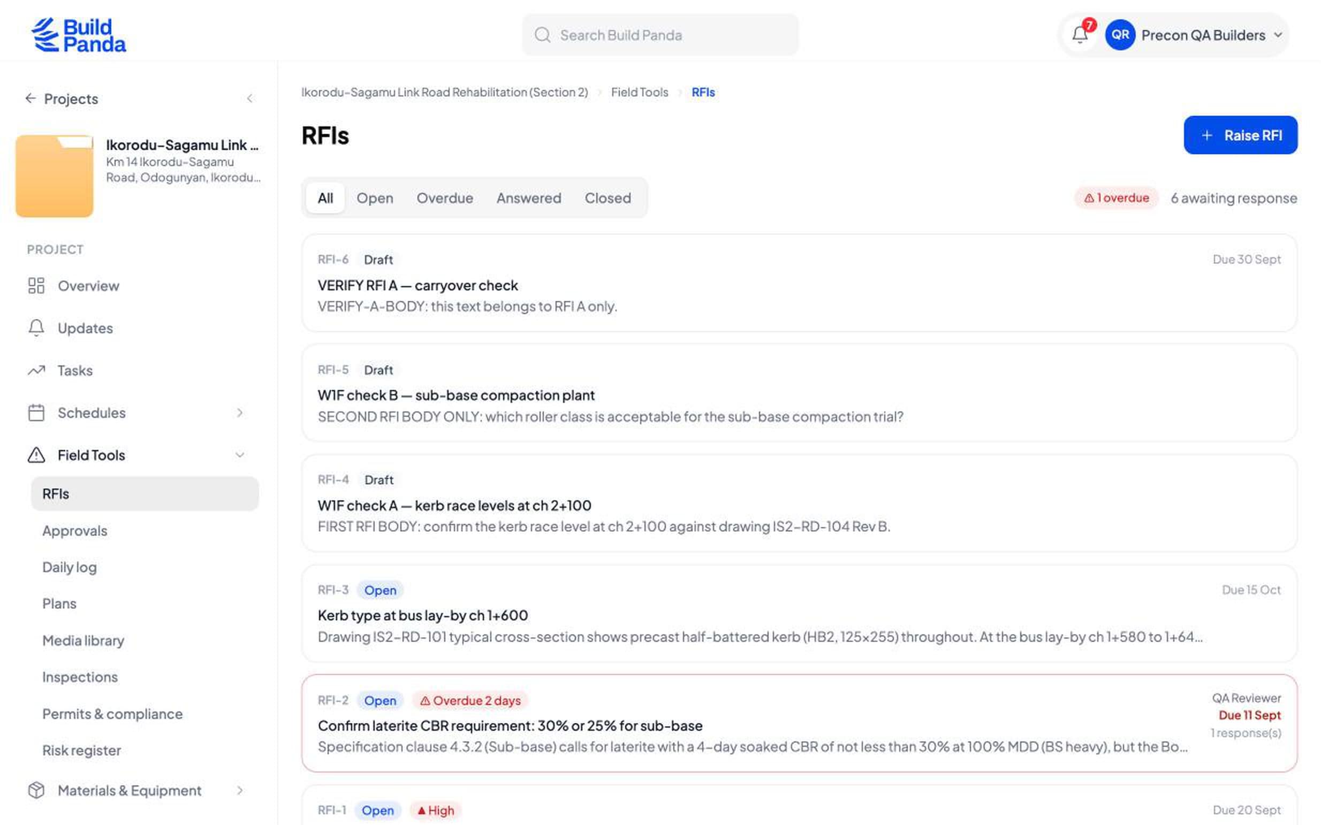
Task: Select RFIs in the sidebar
Action: 145,493
